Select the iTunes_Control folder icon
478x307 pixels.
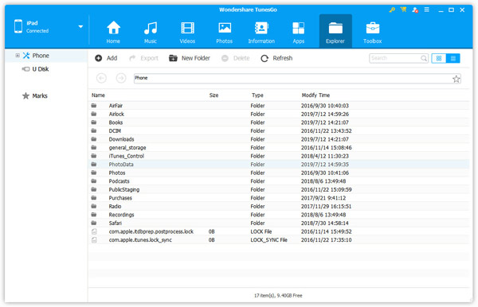pos(94,156)
